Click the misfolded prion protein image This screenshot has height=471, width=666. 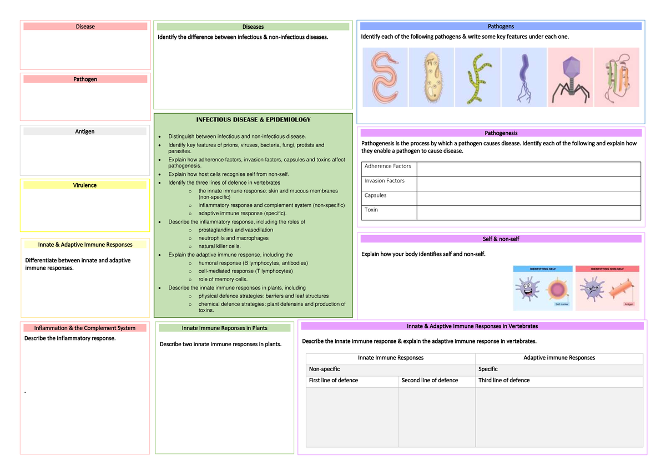(x=617, y=77)
